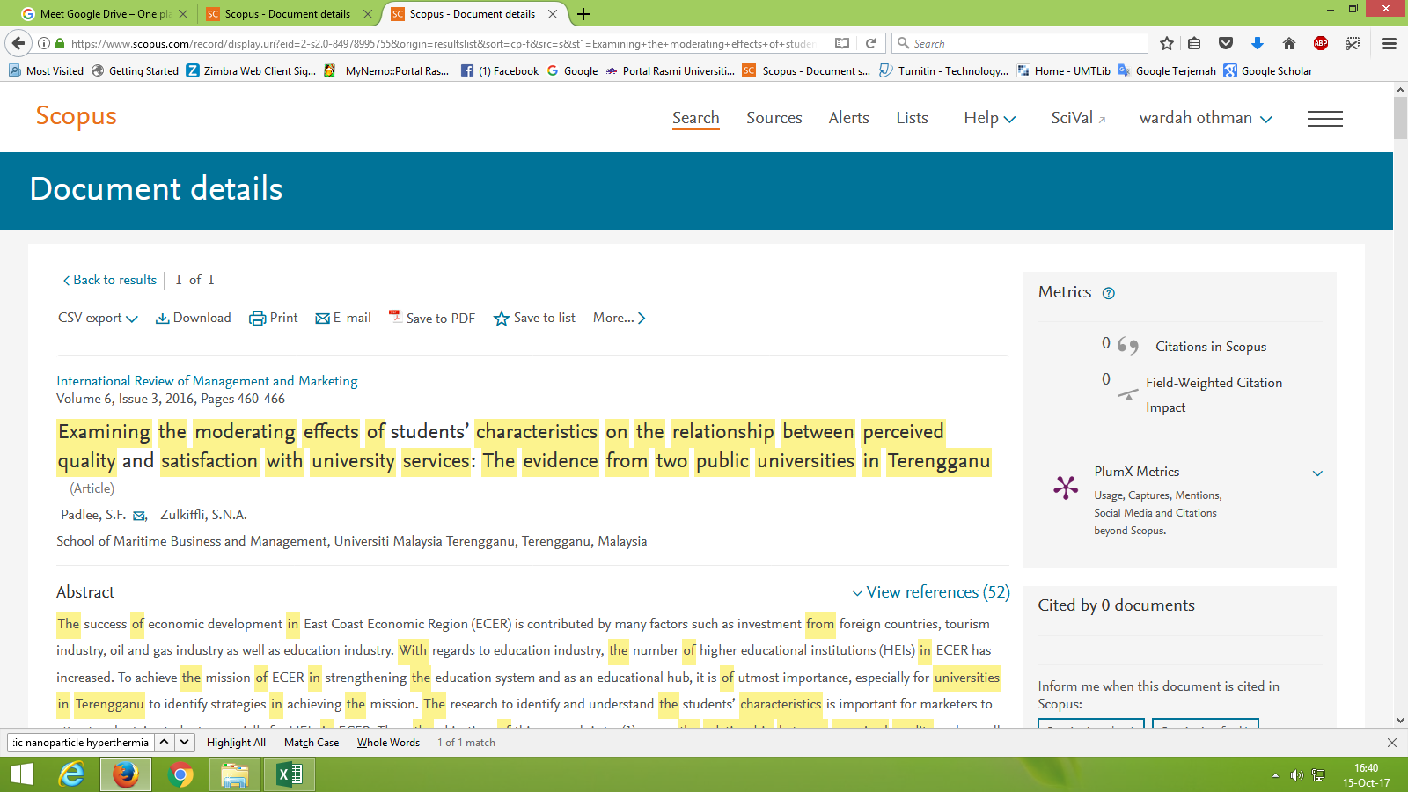Click the Save to list star icon
This screenshot has height=792, width=1408.
pyautogui.click(x=502, y=319)
